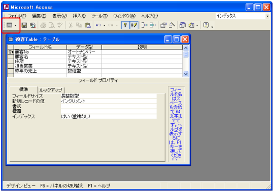Toggle the Primary Key button
Screen dimensions: 274x191
(x=125, y=25)
